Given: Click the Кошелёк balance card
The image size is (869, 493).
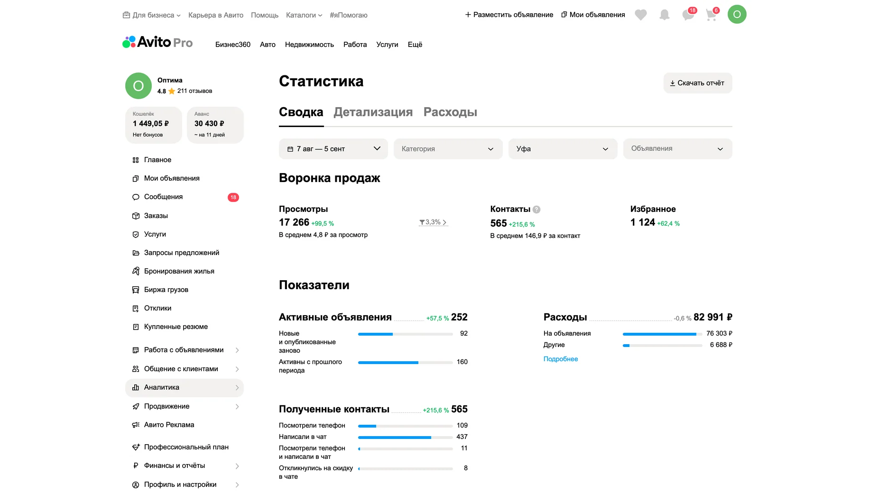Looking at the screenshot, I should click(x=154, y=125).
